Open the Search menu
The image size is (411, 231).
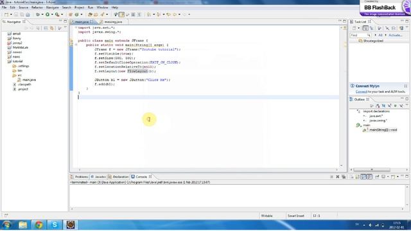[67, 8]
